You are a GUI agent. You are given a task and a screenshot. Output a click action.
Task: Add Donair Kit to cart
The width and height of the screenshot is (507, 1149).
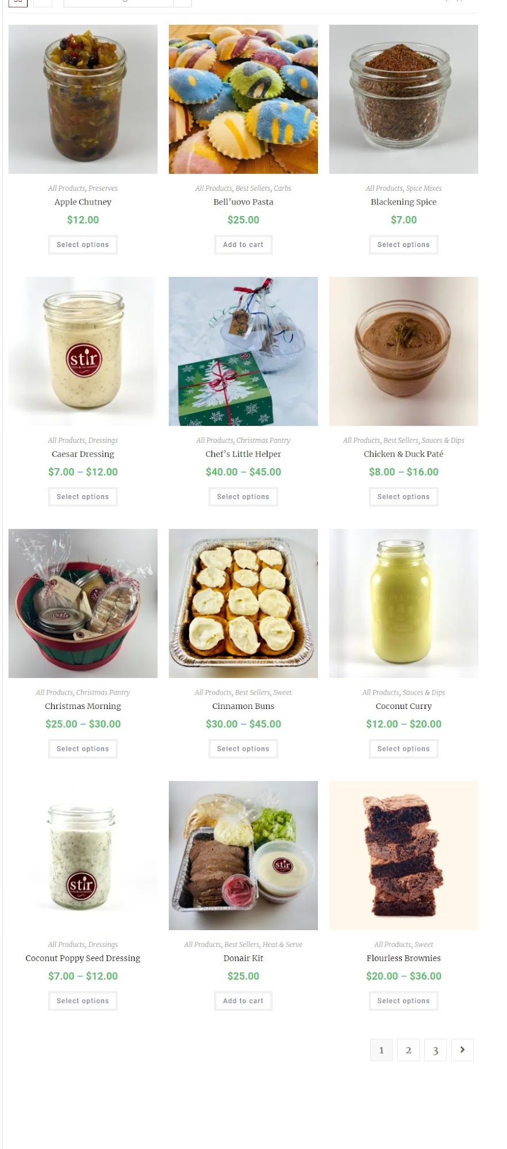[243, 1001]
